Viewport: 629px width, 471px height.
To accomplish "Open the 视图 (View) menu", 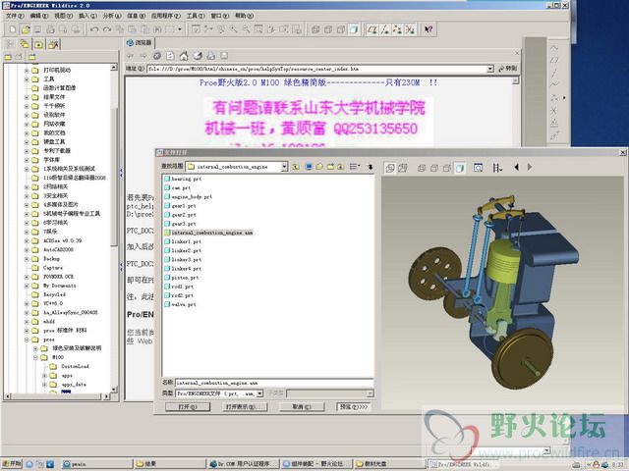I will tap(63, 16).
